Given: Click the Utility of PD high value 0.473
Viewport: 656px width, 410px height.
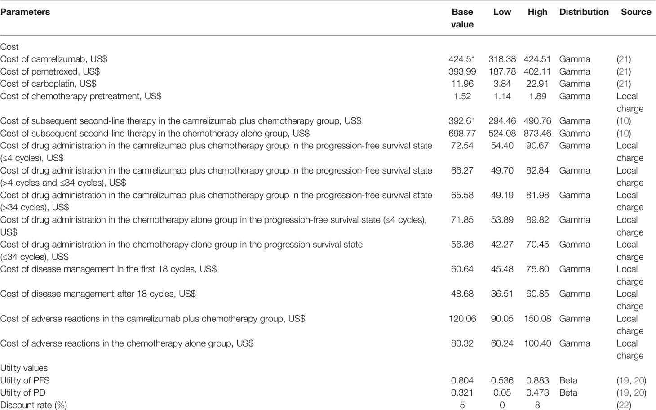Looking at the screenshot, I should [x=537, y=393].
